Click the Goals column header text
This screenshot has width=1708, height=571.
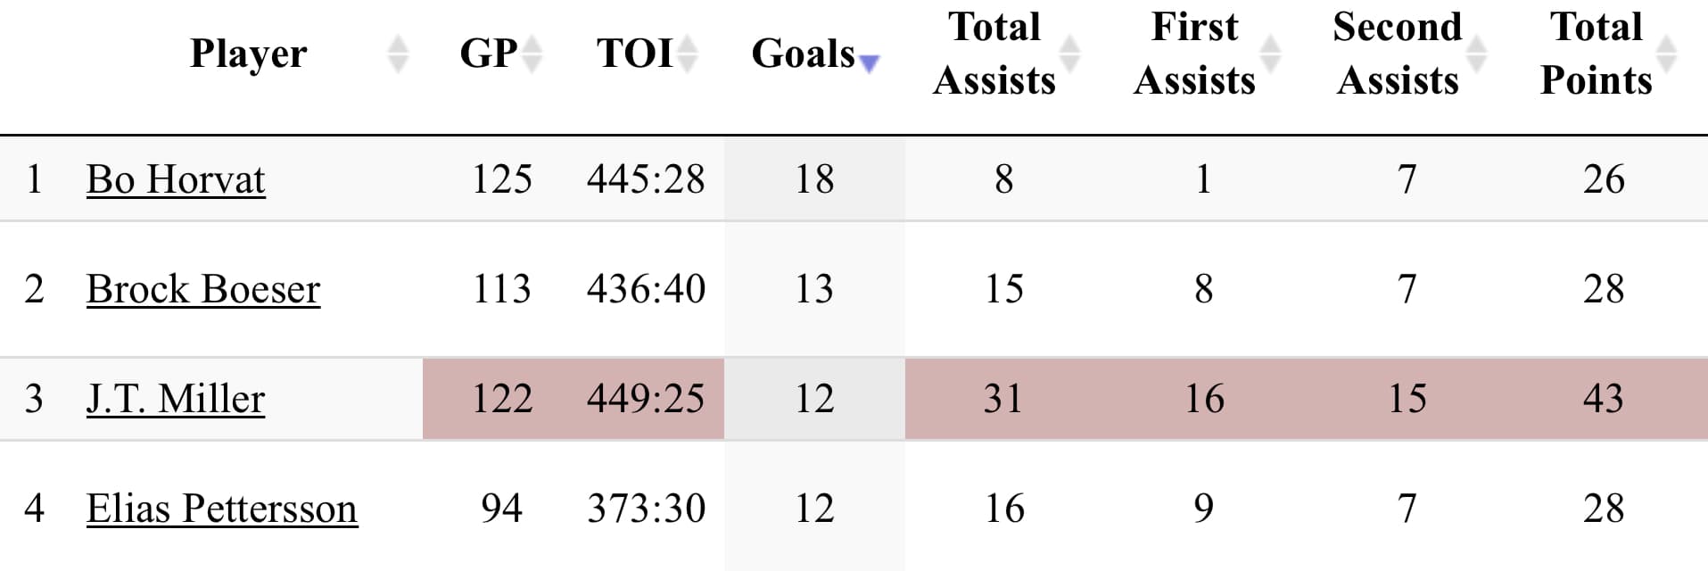(x=803, y=54)
